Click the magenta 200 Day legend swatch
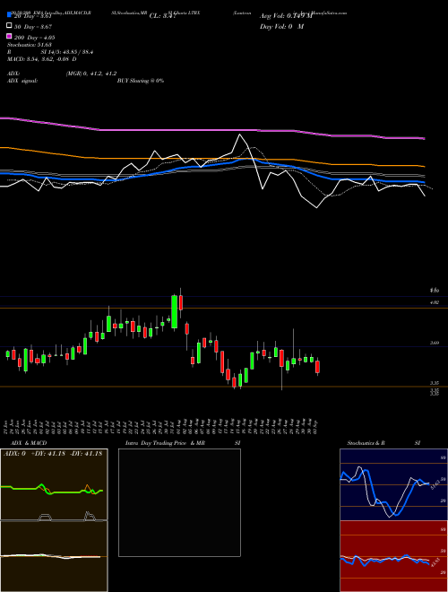 click(9, 36)
